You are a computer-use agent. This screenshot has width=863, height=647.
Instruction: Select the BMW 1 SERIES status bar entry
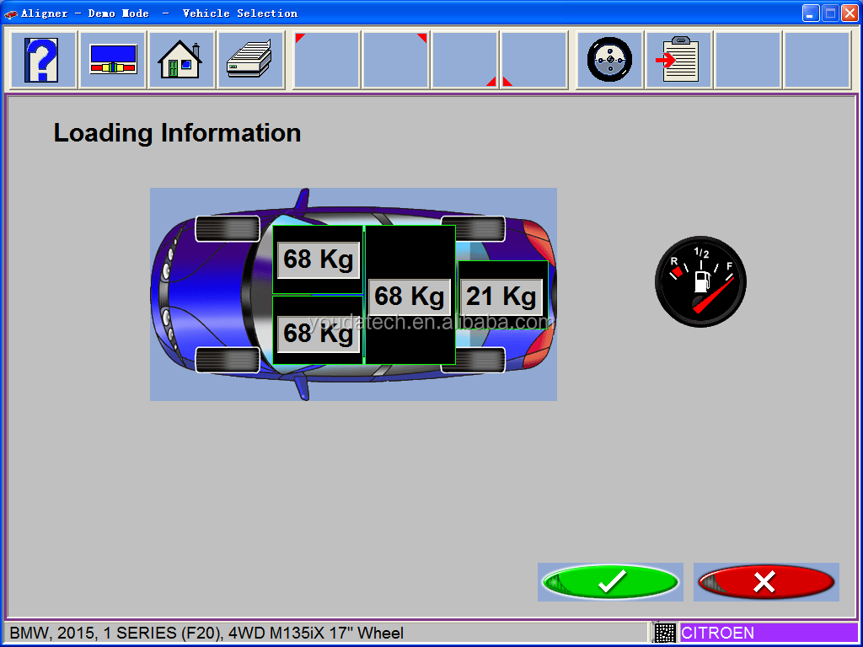coord(211,633)
